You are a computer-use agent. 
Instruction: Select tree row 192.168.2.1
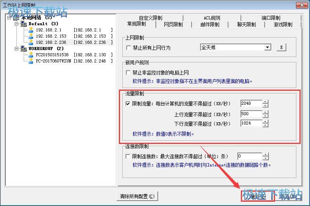coord(74,30)
